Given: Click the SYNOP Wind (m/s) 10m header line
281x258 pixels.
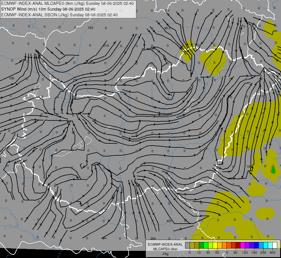Looking at the screenshot, I should pos(48,9).
